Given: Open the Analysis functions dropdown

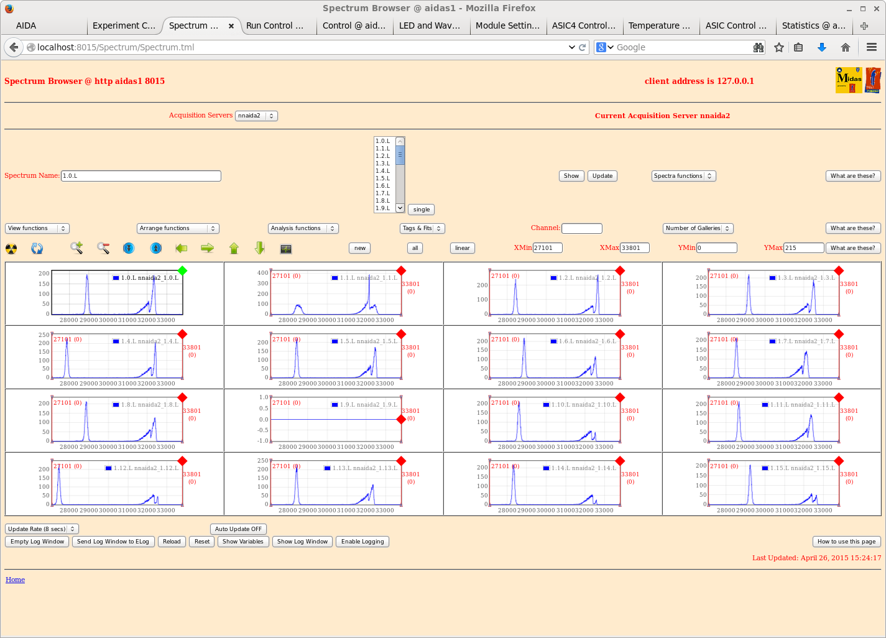Looking at the screenshot, I should [303, 228].
